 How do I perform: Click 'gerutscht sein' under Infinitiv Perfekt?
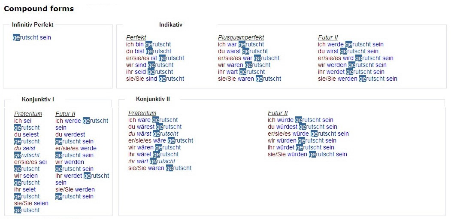click(x=32, y=37)
